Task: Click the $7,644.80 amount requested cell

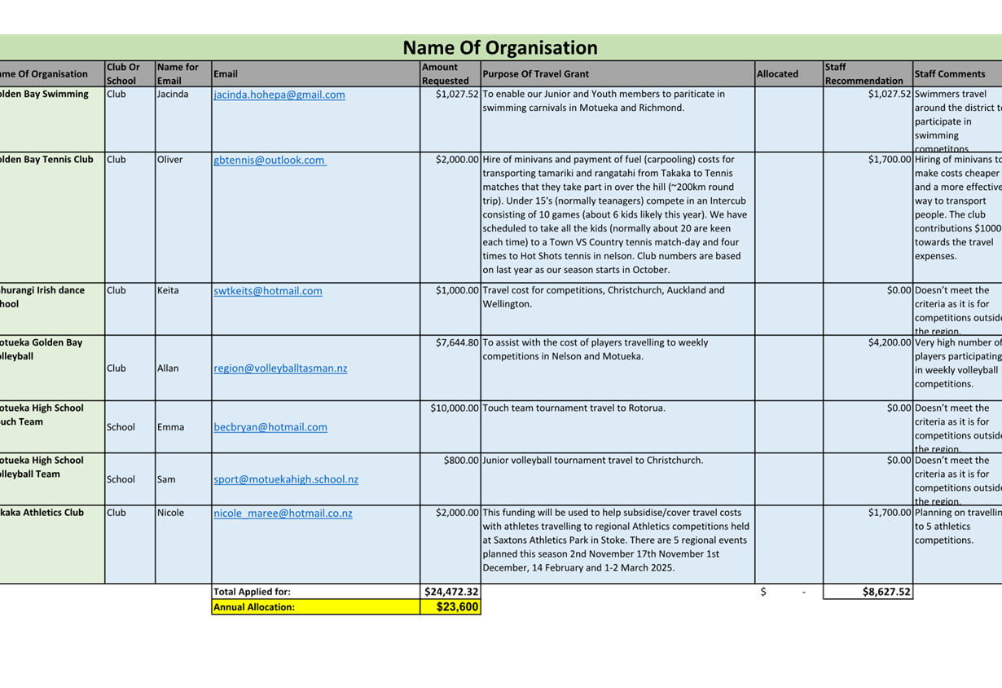Action: (x=450, y=368)
